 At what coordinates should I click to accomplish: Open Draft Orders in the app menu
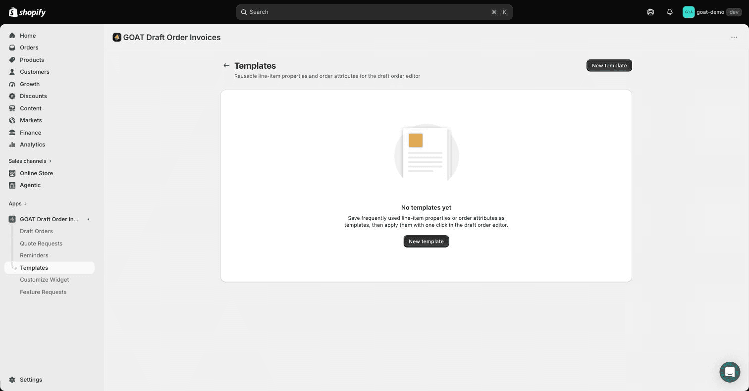(x=36, y=231)
